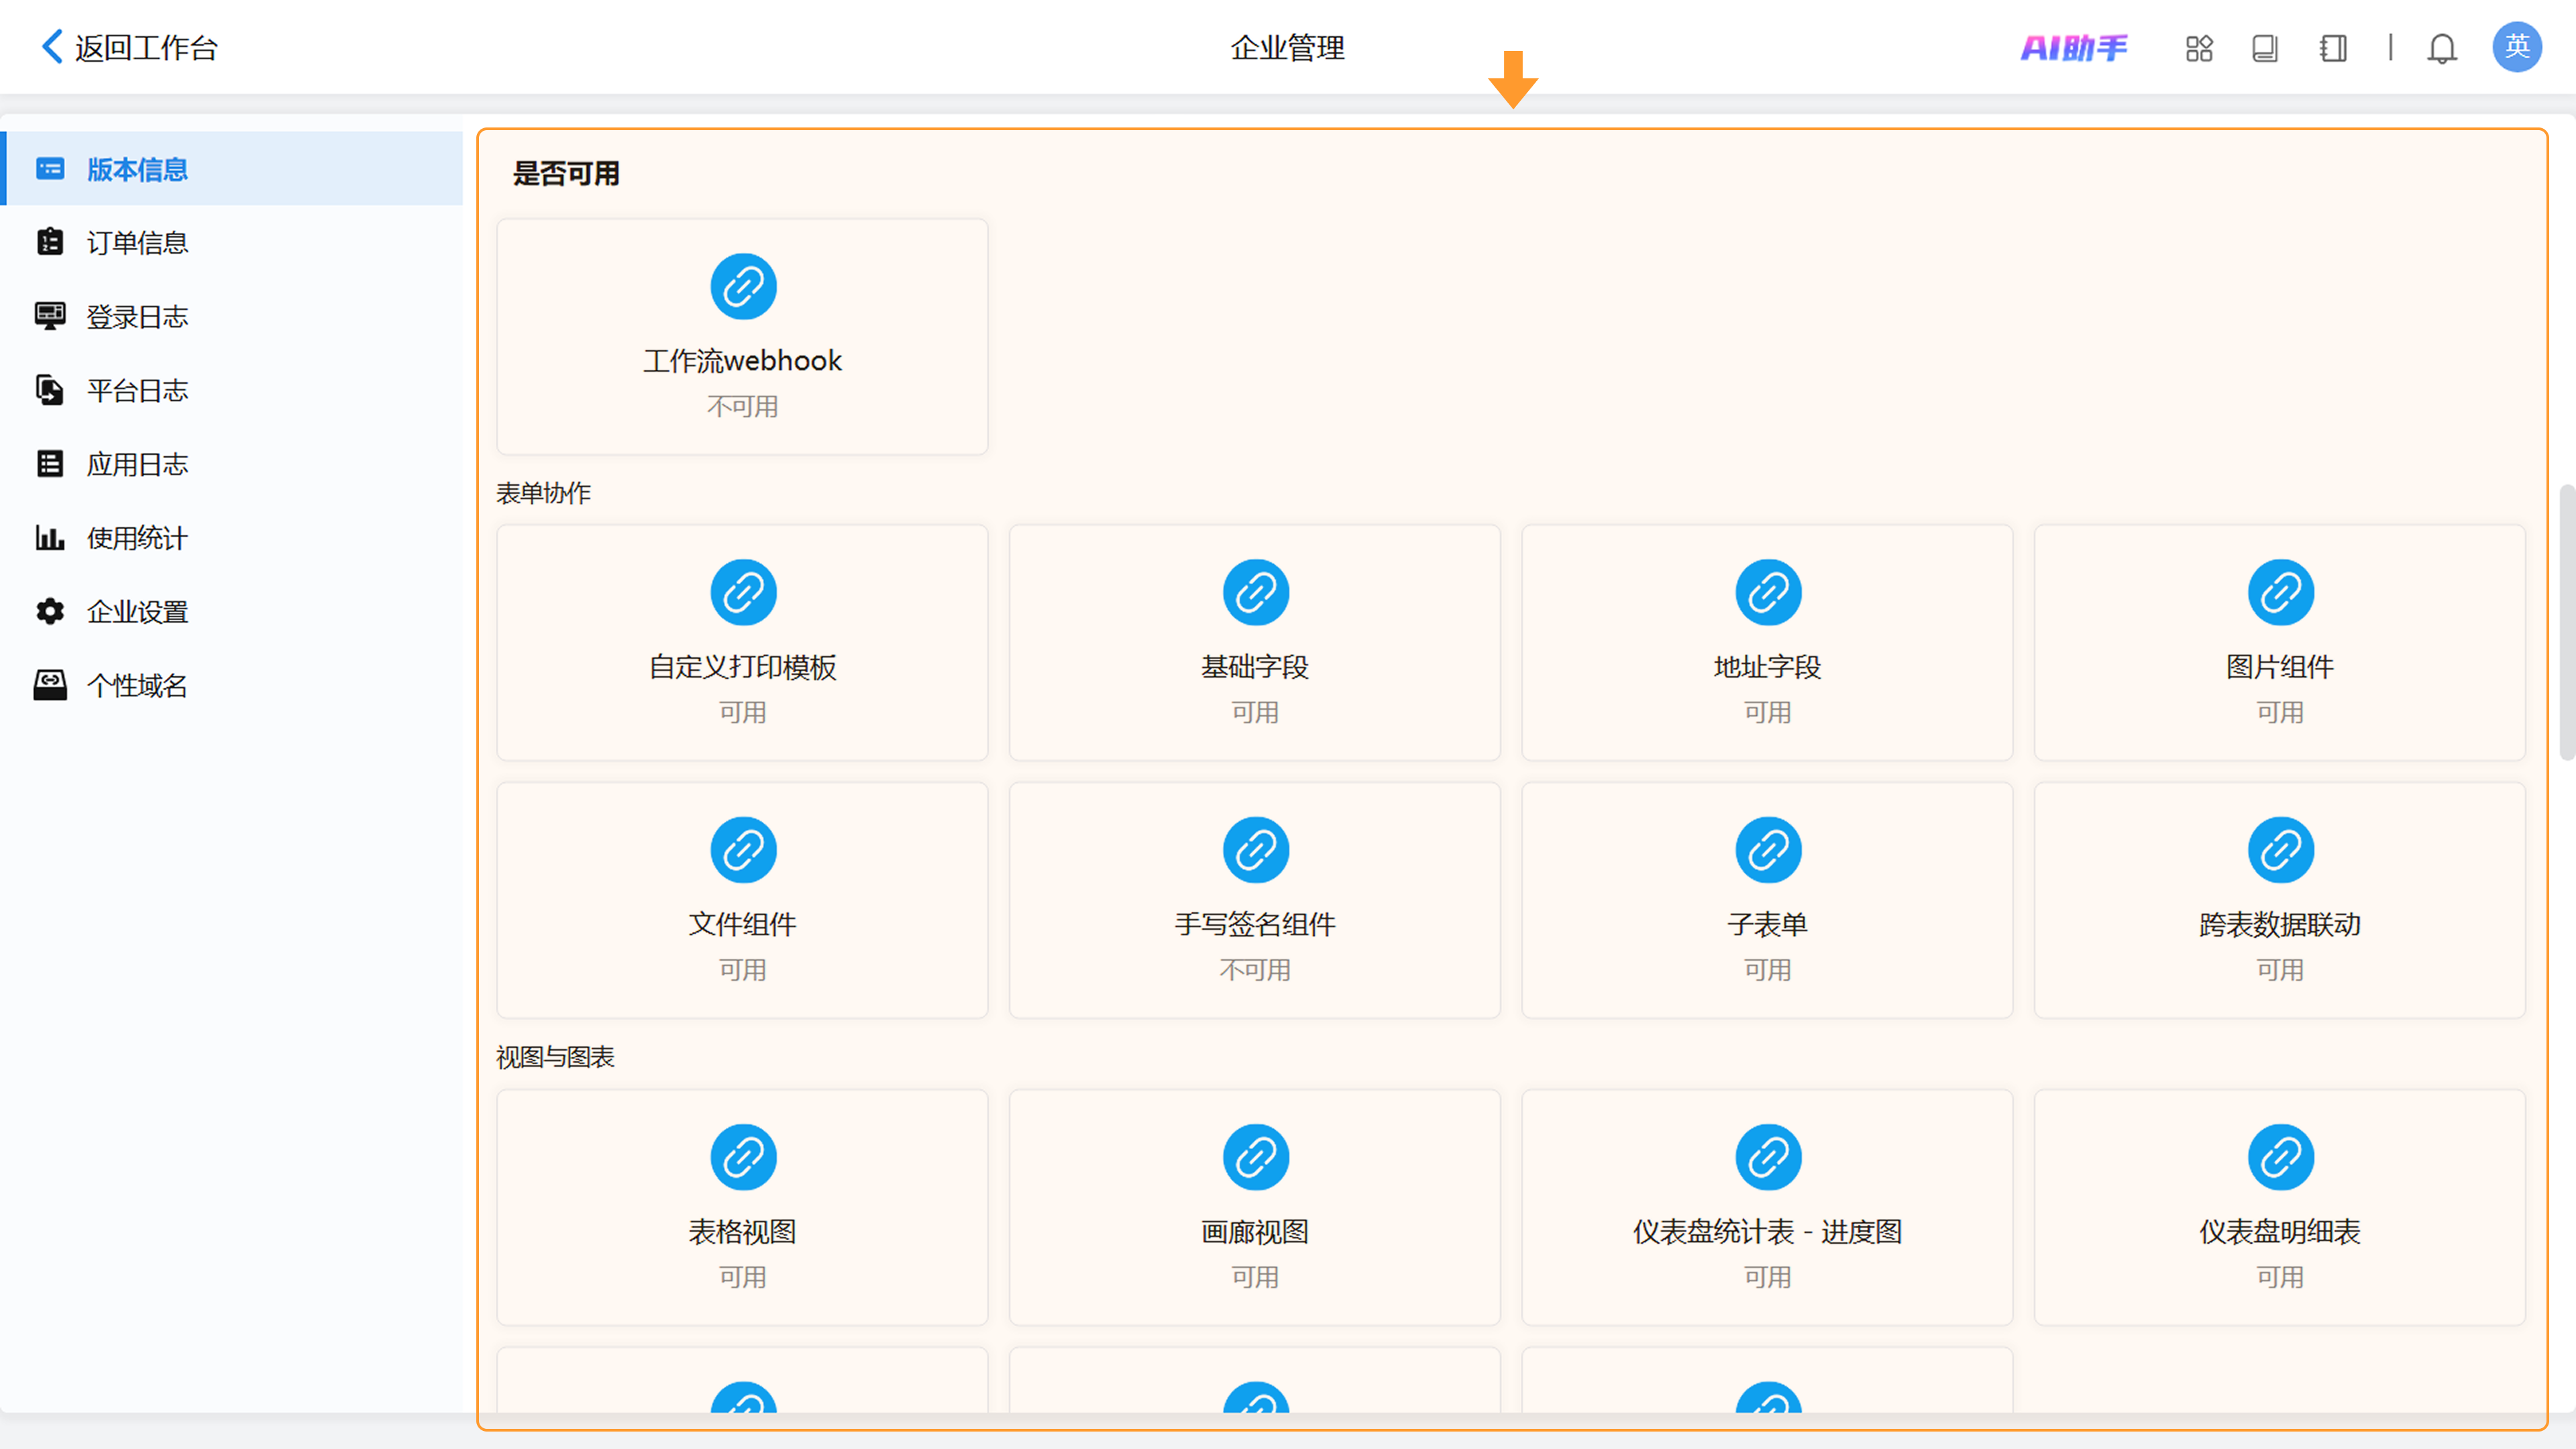The image size is (2576, 1449).
Task: Open the apps grid icon in header
Action: pyautogui.click(x=2199, y=48)
